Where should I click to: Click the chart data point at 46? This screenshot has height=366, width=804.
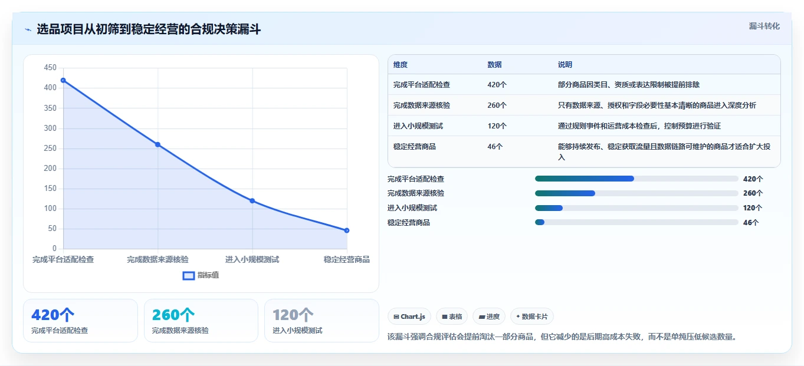coord(347,230)
